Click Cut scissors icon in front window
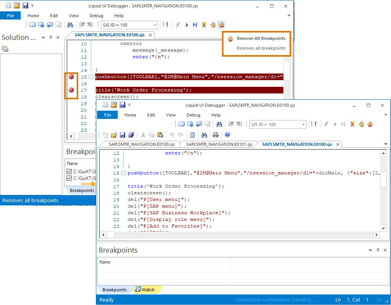This screenshot has width=391, height=305. click(x=143, y=135)
